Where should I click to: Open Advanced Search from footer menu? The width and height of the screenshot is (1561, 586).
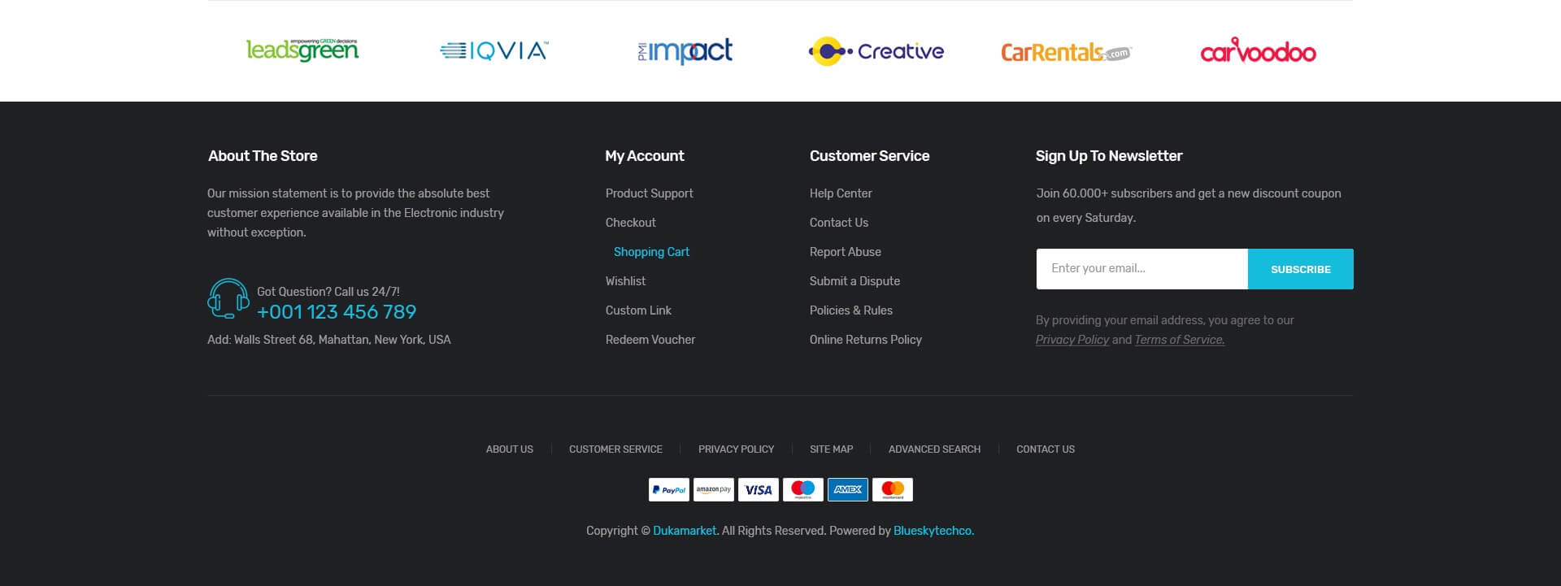(x=934, y=449)
